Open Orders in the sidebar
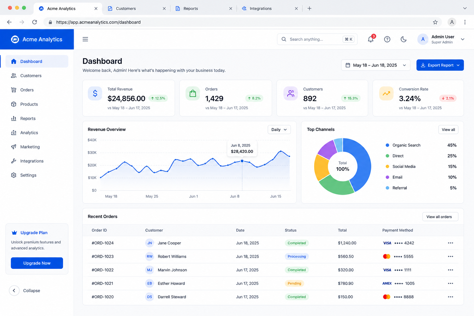Image resolution: width=474 pixels, height=316 pixels. (37, 90)
